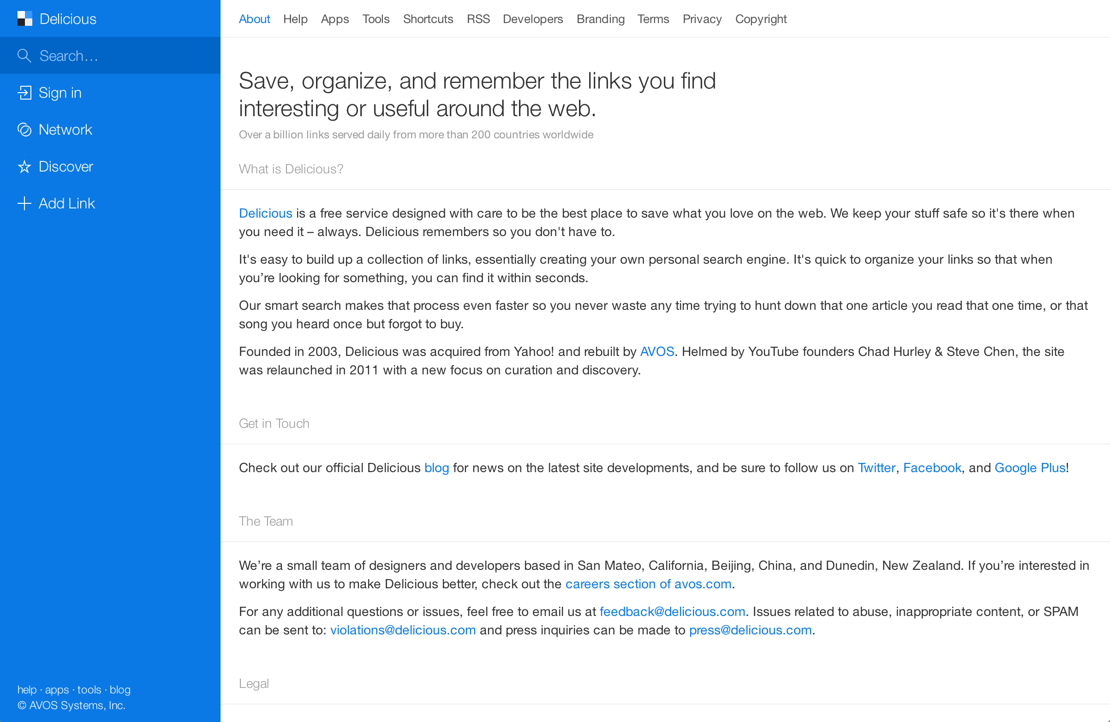Click press@delicious.com email link

tap(751, 630)
